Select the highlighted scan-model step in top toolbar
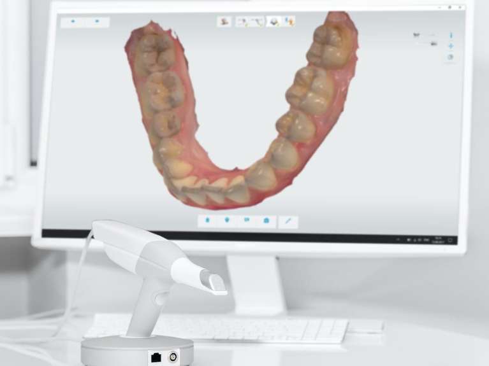 pyautogui.click(x=274, y=22)
